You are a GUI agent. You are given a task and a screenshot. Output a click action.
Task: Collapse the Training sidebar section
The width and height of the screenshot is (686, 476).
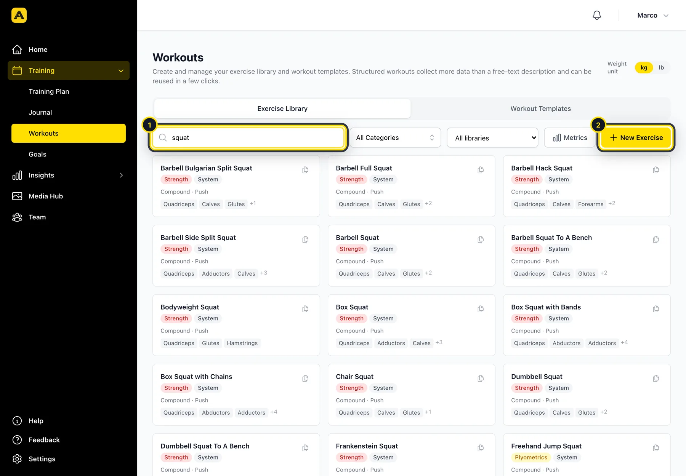click(x=69, y=70)
